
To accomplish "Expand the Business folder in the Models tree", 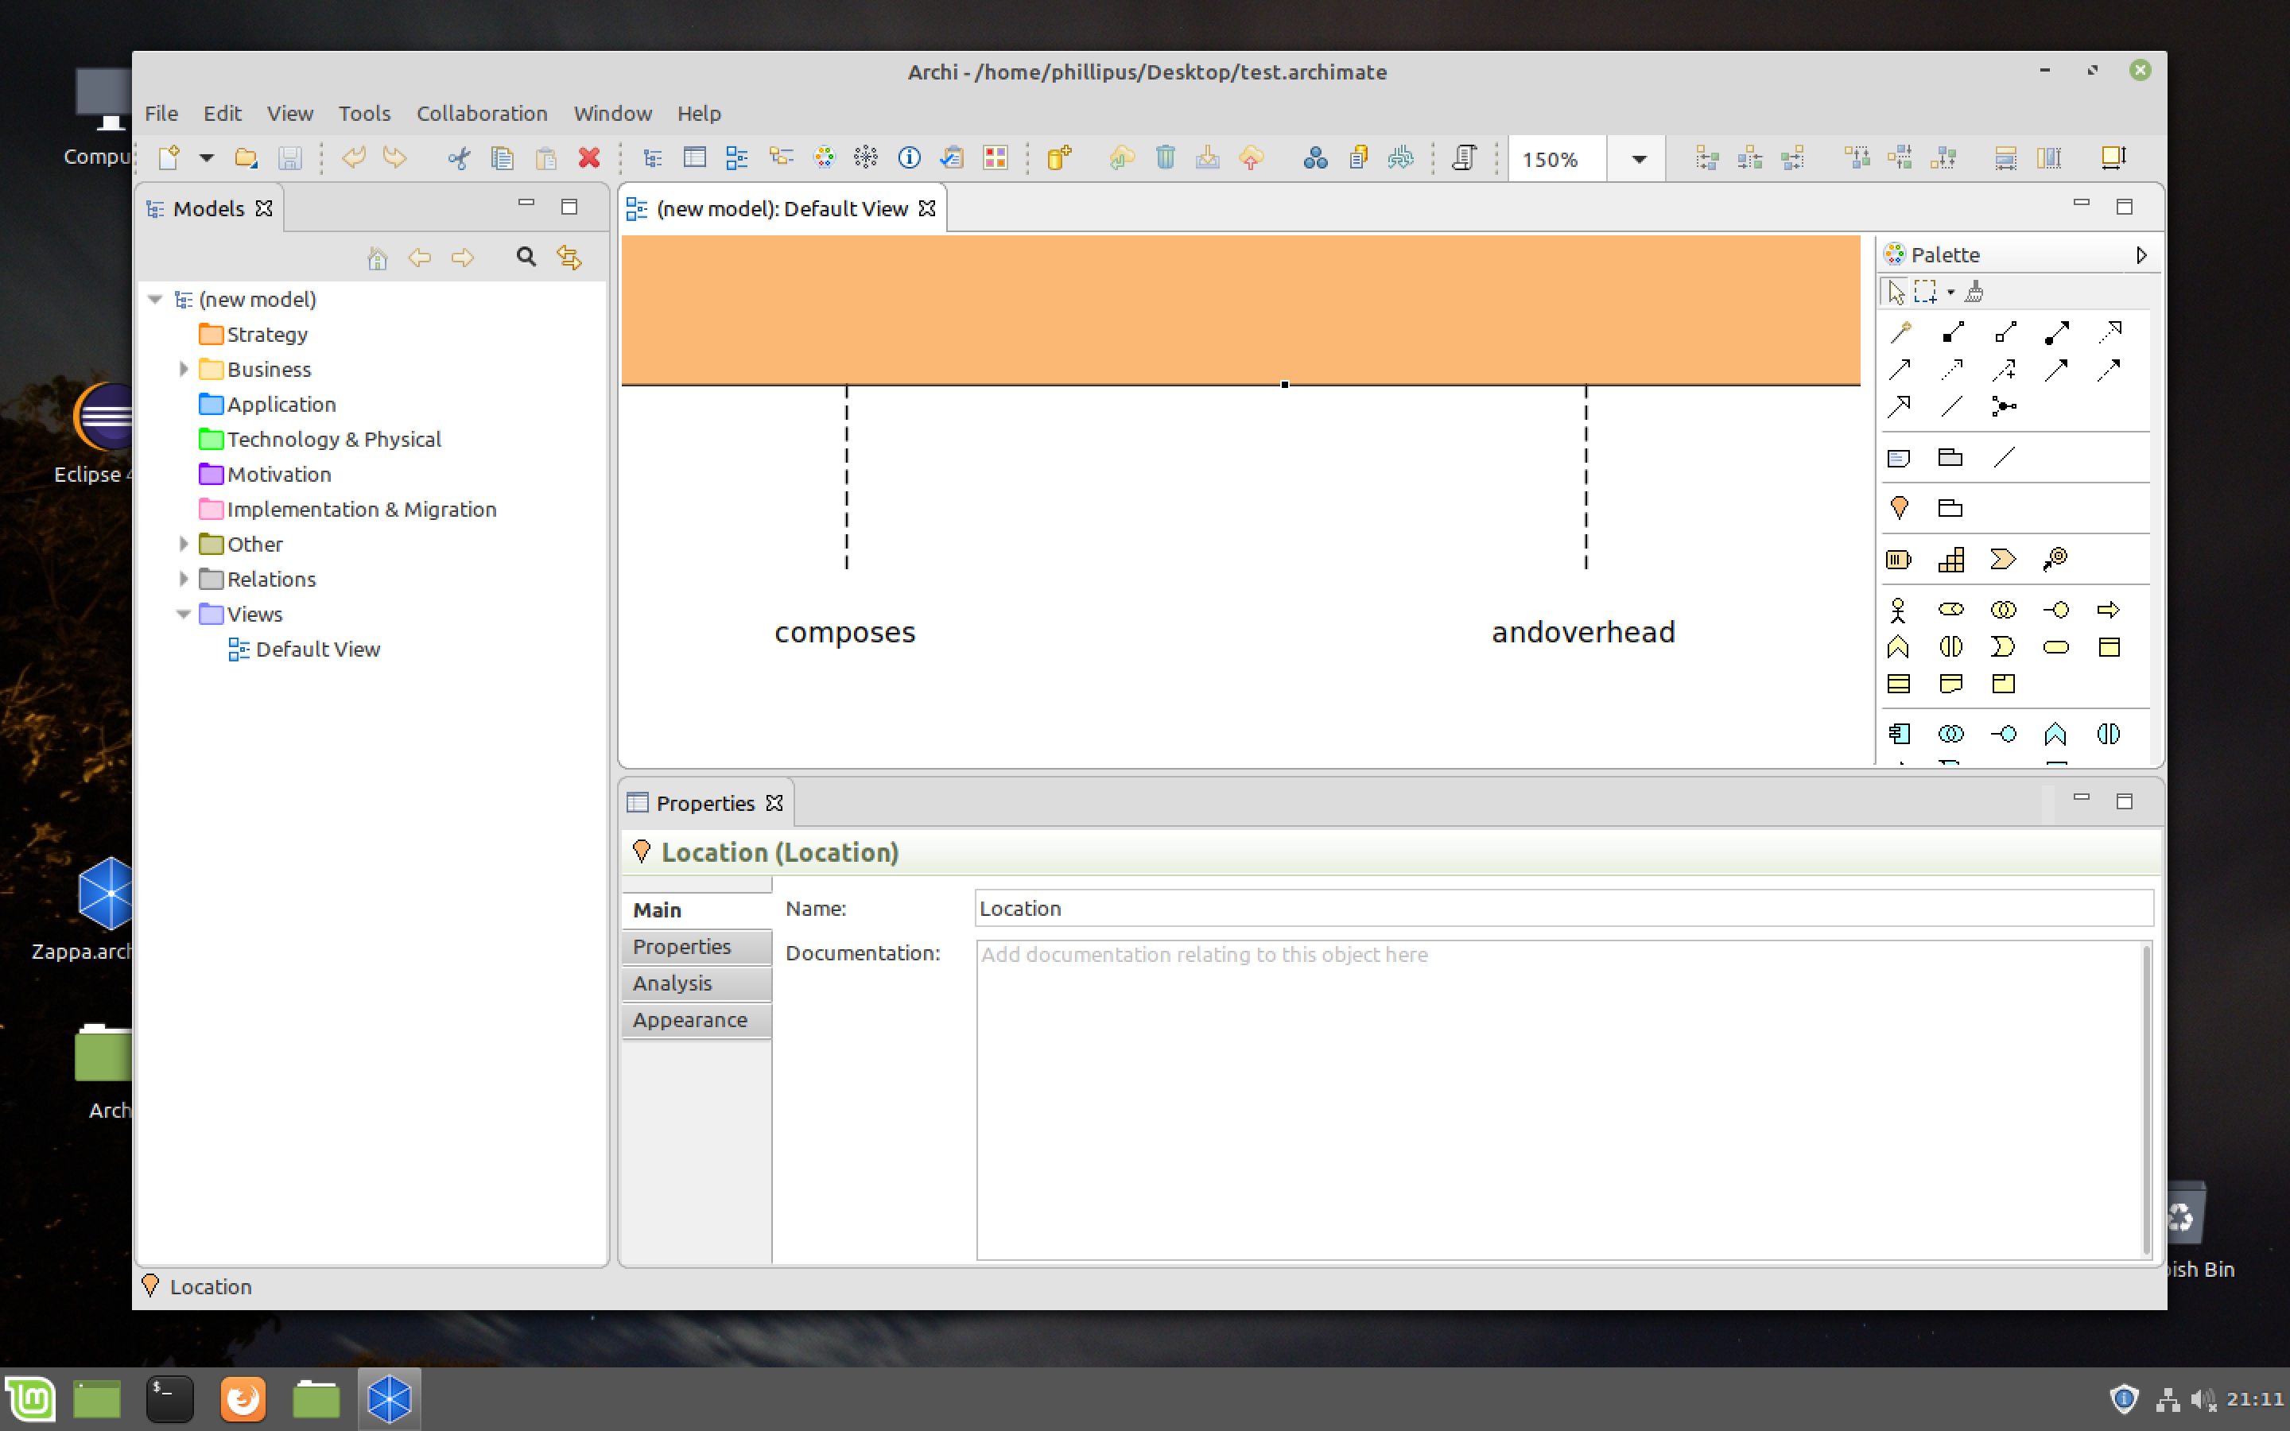I will pos(184,369).
